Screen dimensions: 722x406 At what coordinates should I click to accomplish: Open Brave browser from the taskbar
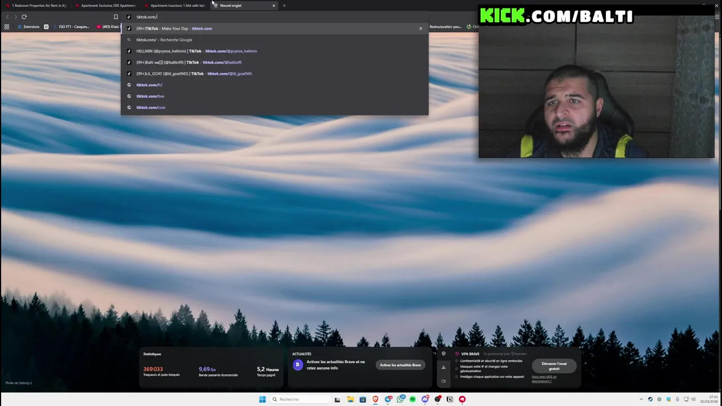(375, 399)
